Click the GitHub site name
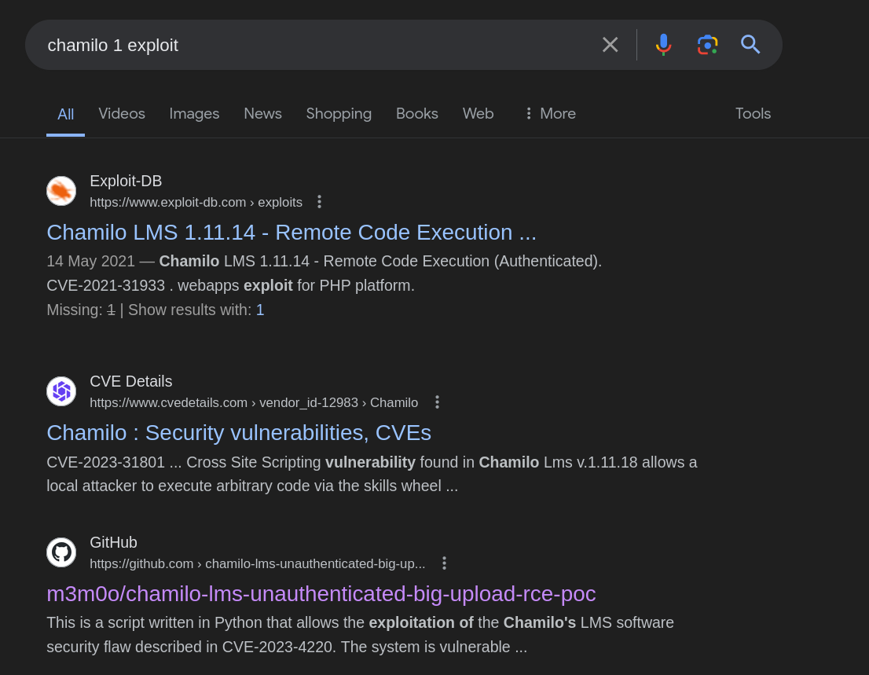This screenshot has height=675, width=869. (x=114, y=542)
